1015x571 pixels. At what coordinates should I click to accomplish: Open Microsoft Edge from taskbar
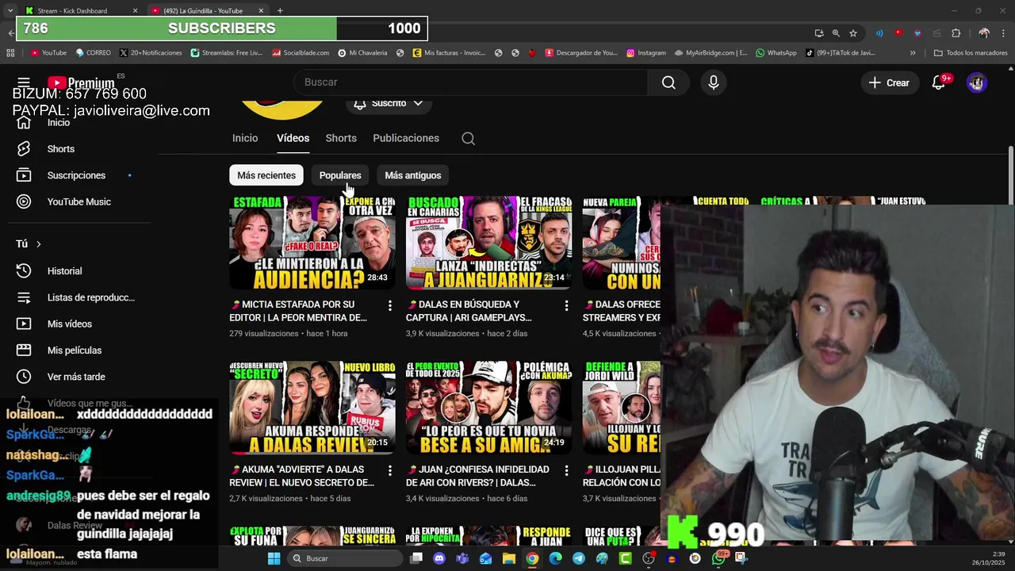(x=556, y=558)
